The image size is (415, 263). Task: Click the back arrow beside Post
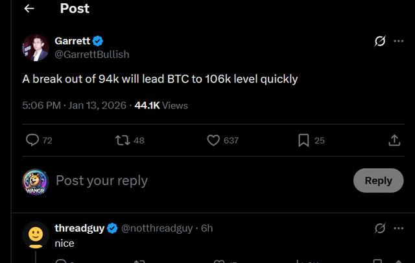(x=29, y=9)
